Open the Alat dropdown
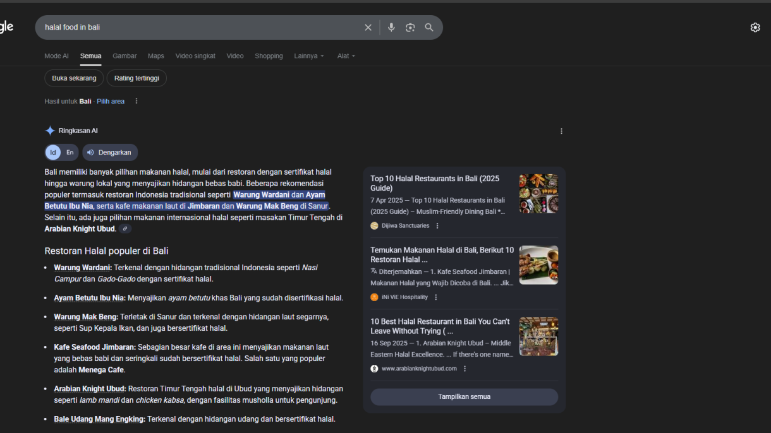This screenshot has height=433, width=771. coord(346,56)
